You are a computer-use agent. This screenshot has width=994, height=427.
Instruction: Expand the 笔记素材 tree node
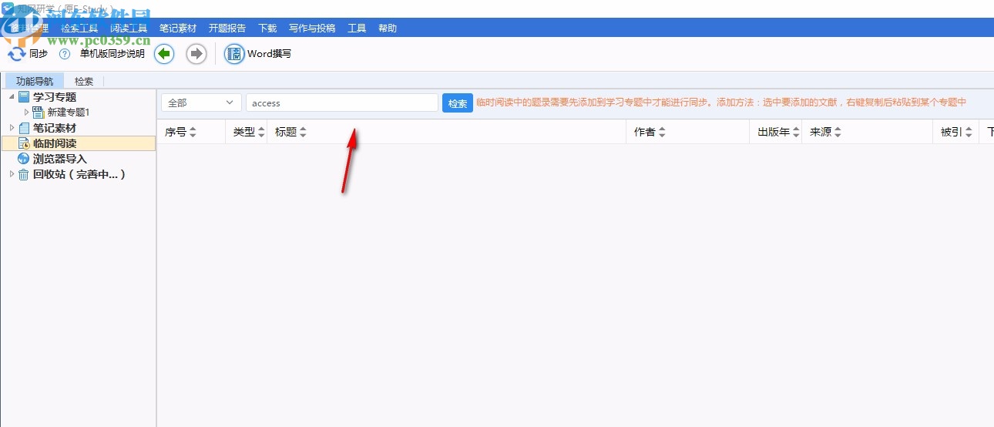(x=11, y=128)
